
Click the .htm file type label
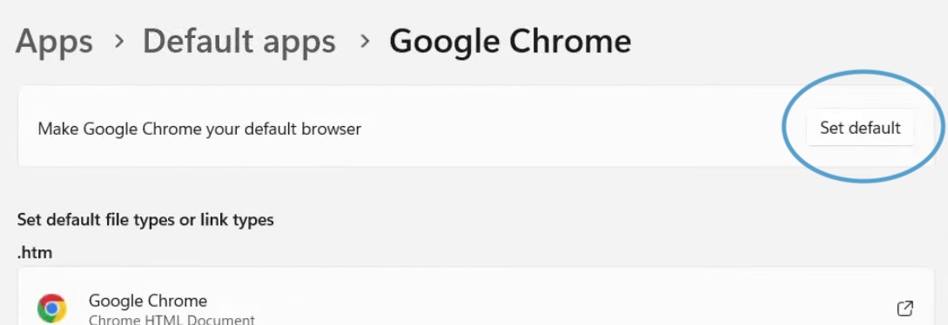coord(35,253)
